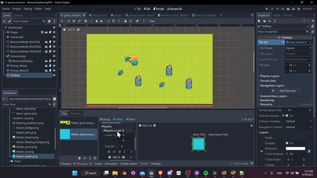The image size is (317, 178).
Task: Open the Scene menu
Action: tap(5, 9)
